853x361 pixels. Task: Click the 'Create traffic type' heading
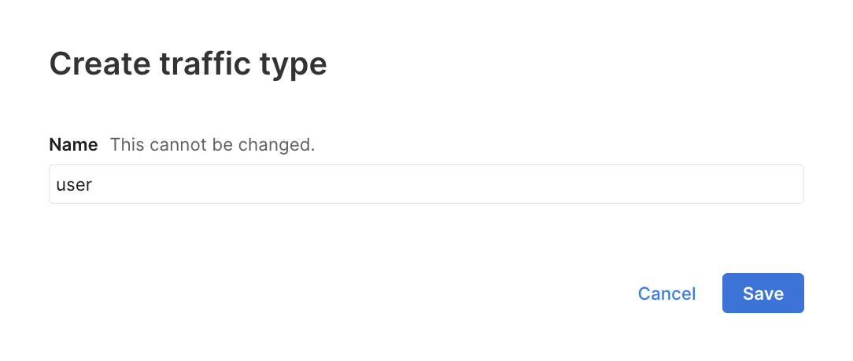point(188,64)
